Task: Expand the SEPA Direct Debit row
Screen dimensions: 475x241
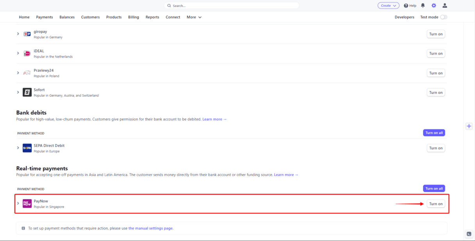Action: click(x=18, y=148)
